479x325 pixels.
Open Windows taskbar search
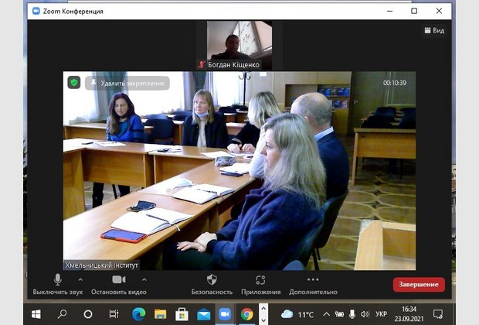63,314
